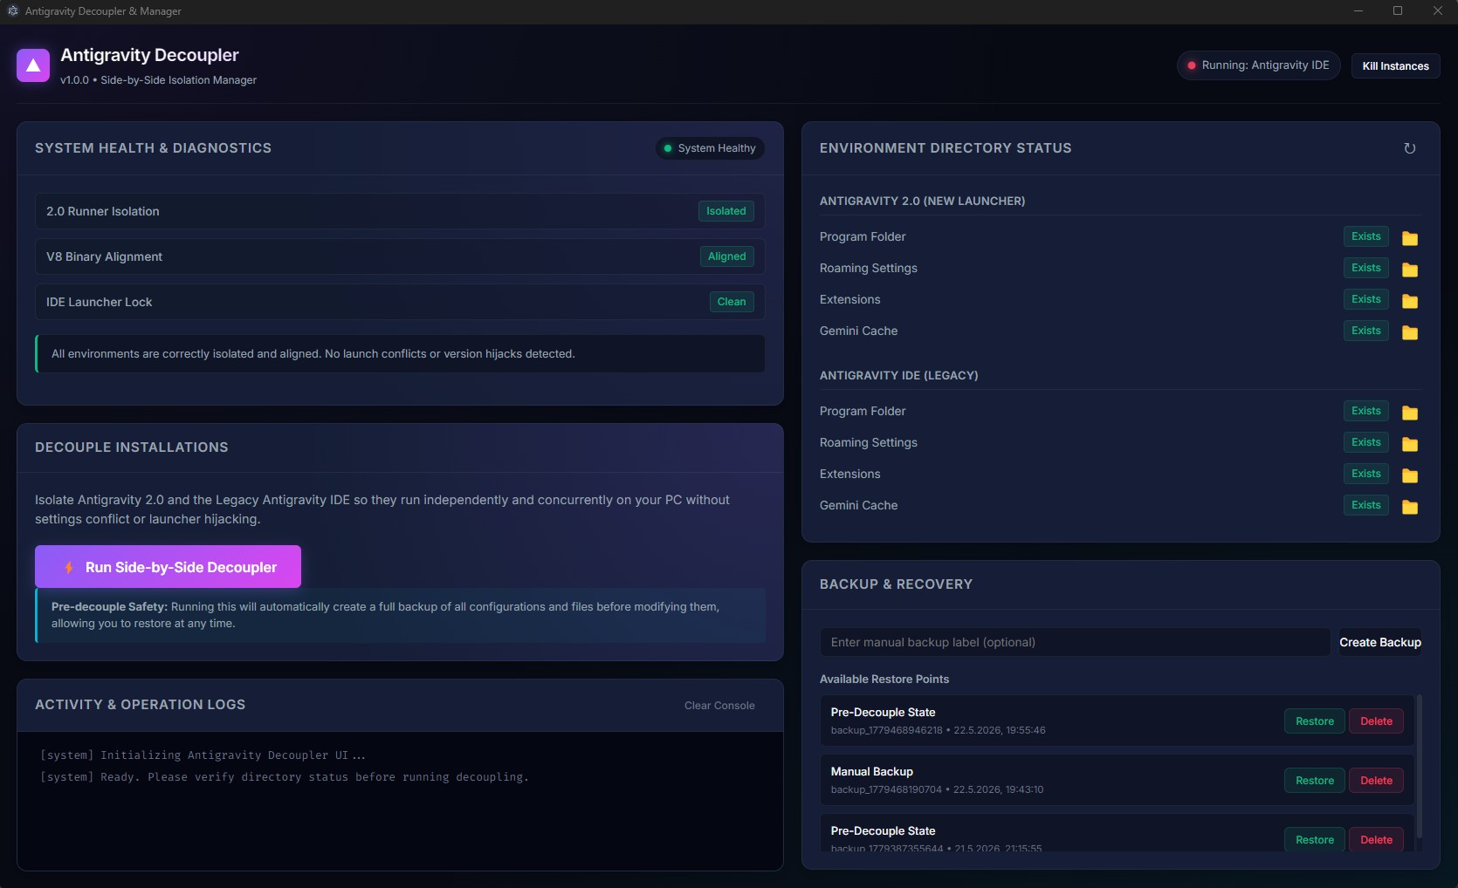This screenshot has width=1458, height=888.
Task: Click the restore points list scrollbar
Action: [1419, 766]
